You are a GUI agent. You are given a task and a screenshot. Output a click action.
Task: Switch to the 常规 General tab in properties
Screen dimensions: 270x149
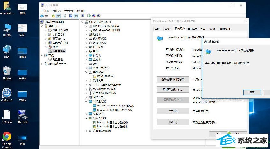click(x=157, y=29)
